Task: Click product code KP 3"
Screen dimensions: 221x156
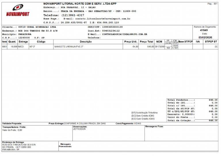Action: tap(32, 47)
